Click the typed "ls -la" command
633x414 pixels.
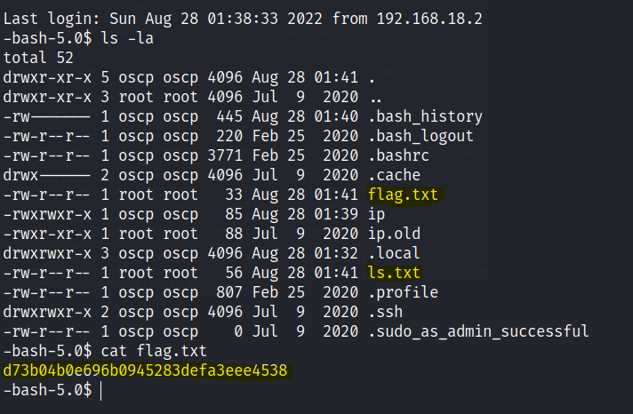click(118, 36)
